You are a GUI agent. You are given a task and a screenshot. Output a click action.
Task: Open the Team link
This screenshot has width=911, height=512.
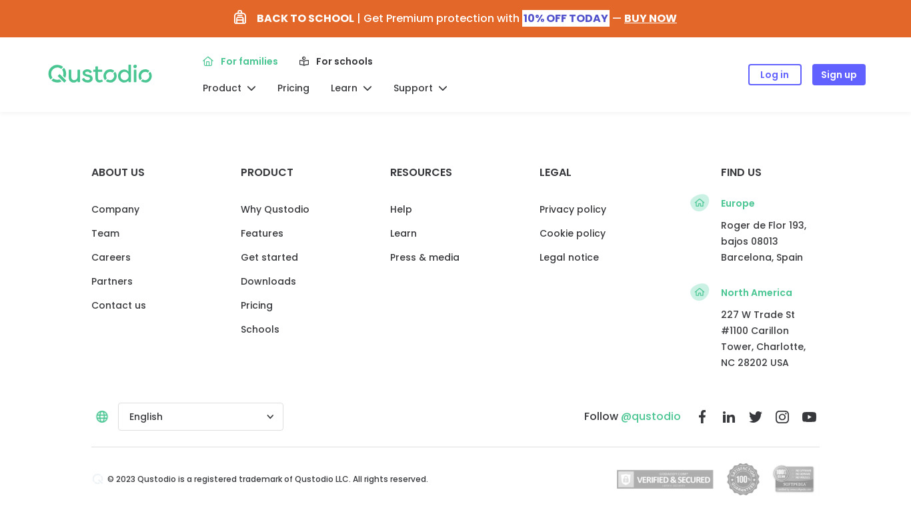(x=105, y=233)
